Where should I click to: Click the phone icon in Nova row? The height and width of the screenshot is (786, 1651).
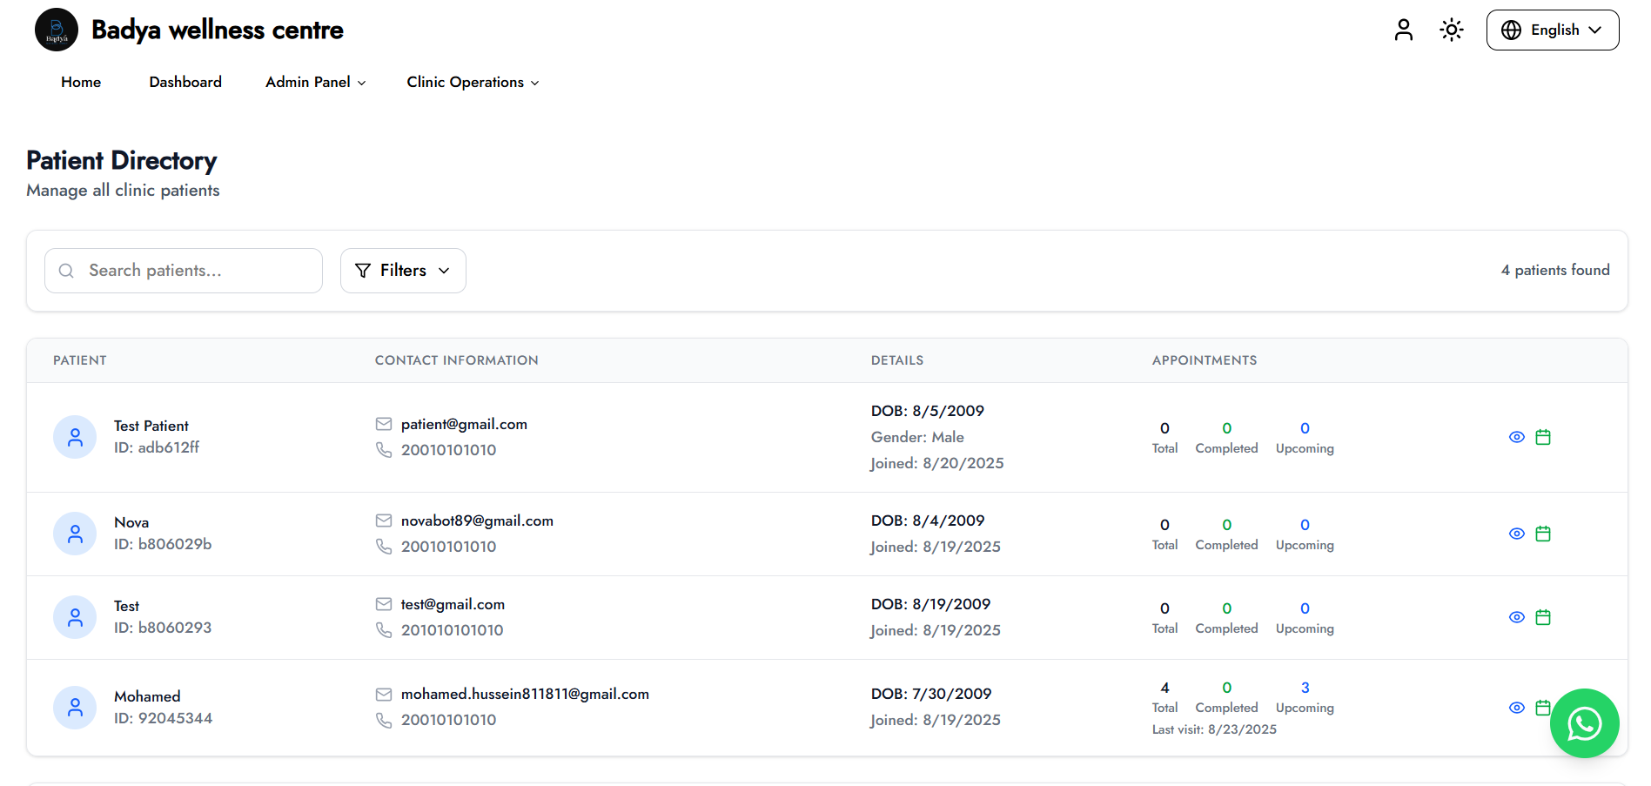384,547
